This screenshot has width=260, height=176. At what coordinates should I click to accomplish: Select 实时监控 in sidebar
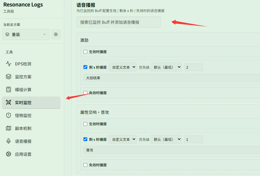[31, 102]
